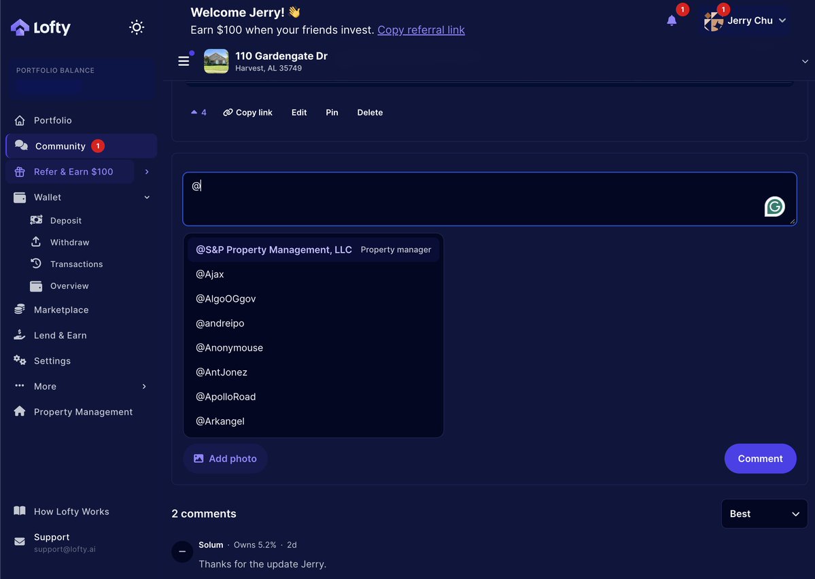The width and height of the screenshot is (815, 579).
Task: Open the Best sort dropdown
Action: 764,514
